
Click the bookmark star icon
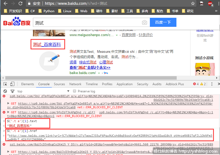point(193,3)
